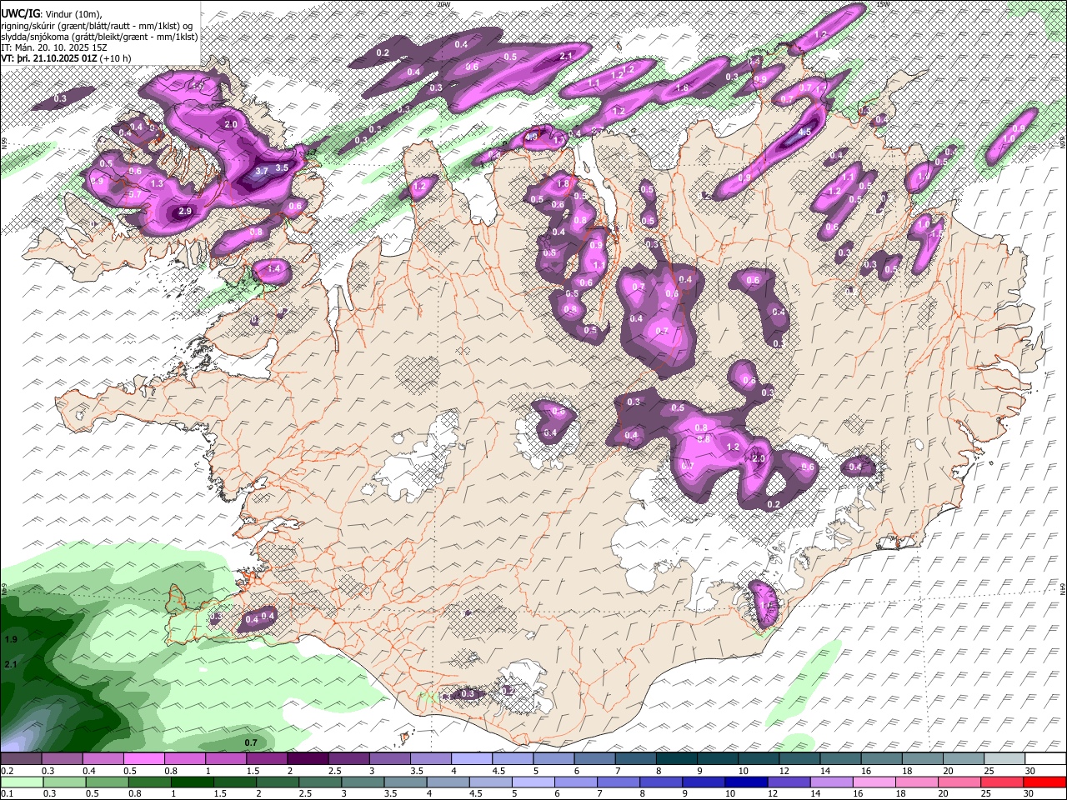1067x800 pixels.
Task: Click the dark green 1 swatch in rain scale
Action: pos(192,782)
